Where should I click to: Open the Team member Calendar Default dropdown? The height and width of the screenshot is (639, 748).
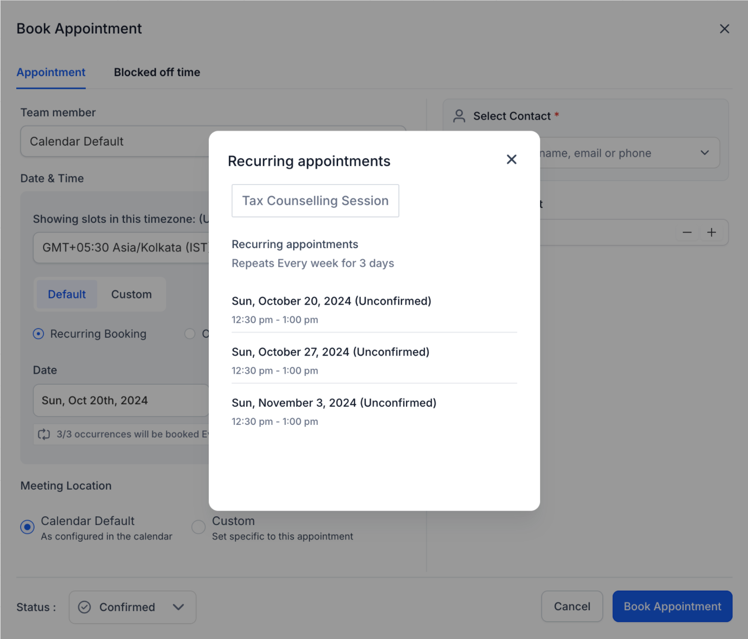pos(115,142)
